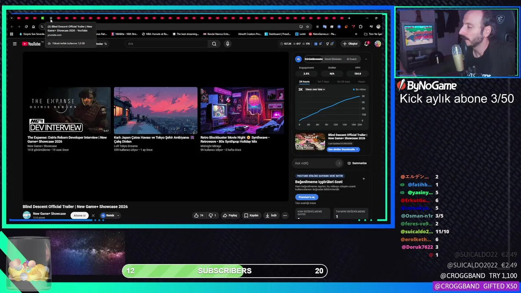Screen dimensions: 521x293
Task: Switch to the vidIQ AI Coach tab
Action: pos(351,59)
